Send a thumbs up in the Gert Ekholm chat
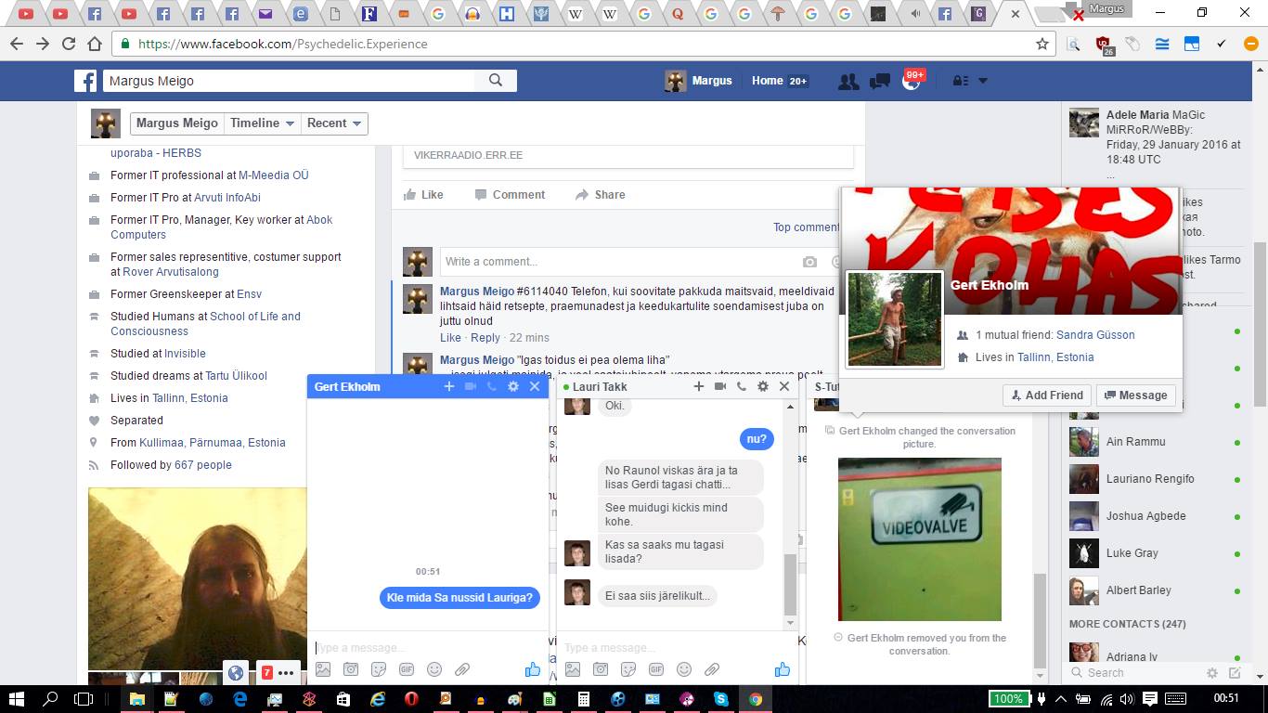This screenshot has height=713, width=1268. (x=533, y=669)
